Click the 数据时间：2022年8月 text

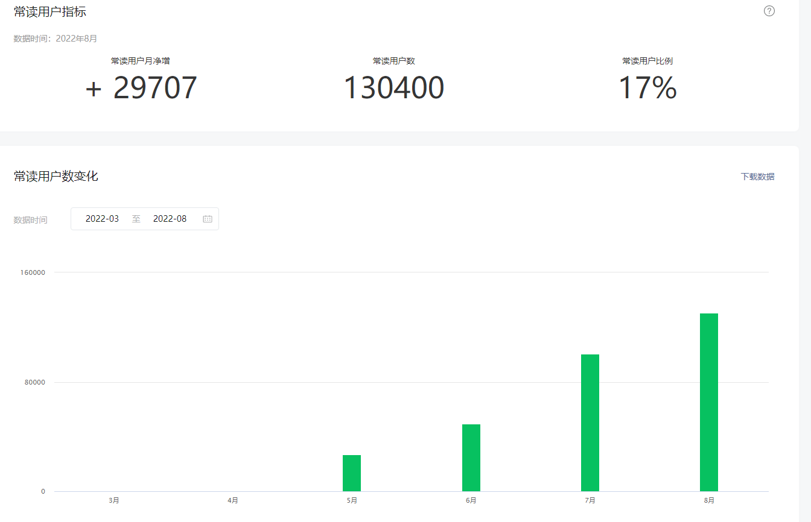pos(56,39)
